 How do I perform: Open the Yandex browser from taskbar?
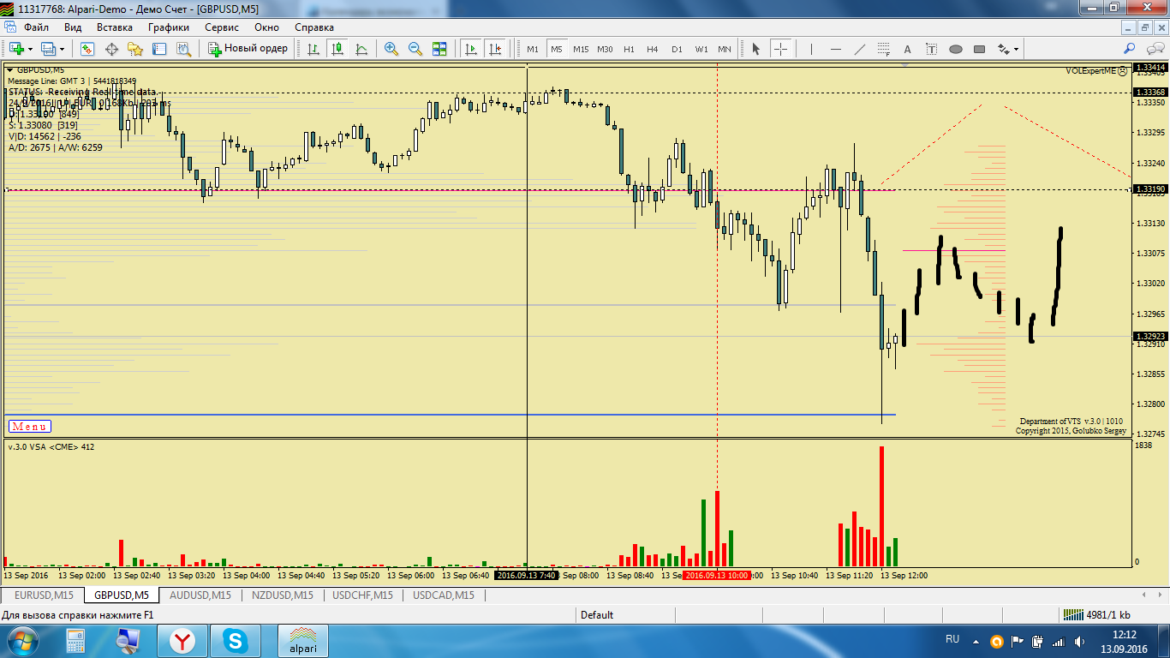pyautogui.click(x=182, y=640)
